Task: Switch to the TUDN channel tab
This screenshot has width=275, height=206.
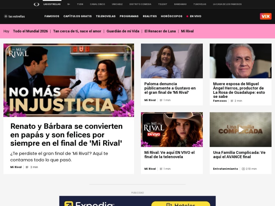Action: 80,4
